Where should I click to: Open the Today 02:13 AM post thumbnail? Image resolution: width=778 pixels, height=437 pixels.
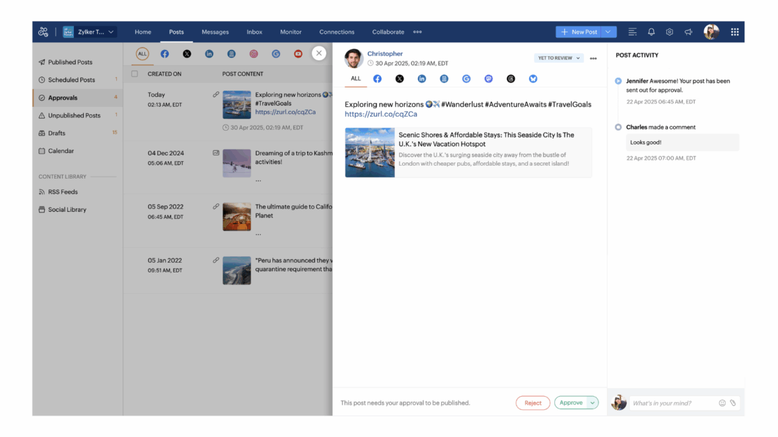click(237, 104)
